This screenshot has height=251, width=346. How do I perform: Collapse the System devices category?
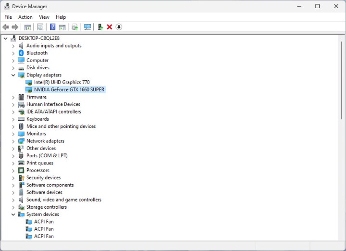pyautogui.click(x=13, y=214)
